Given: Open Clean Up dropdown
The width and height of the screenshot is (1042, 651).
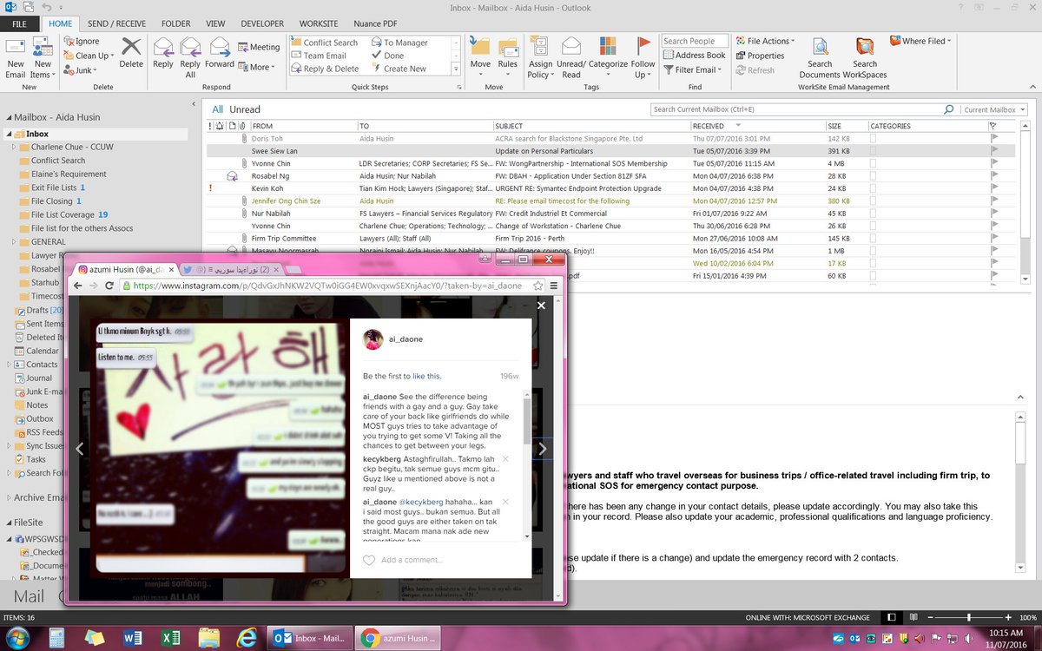Looking at the screenshot, I should pyautogui.click(x=88, y=56).
